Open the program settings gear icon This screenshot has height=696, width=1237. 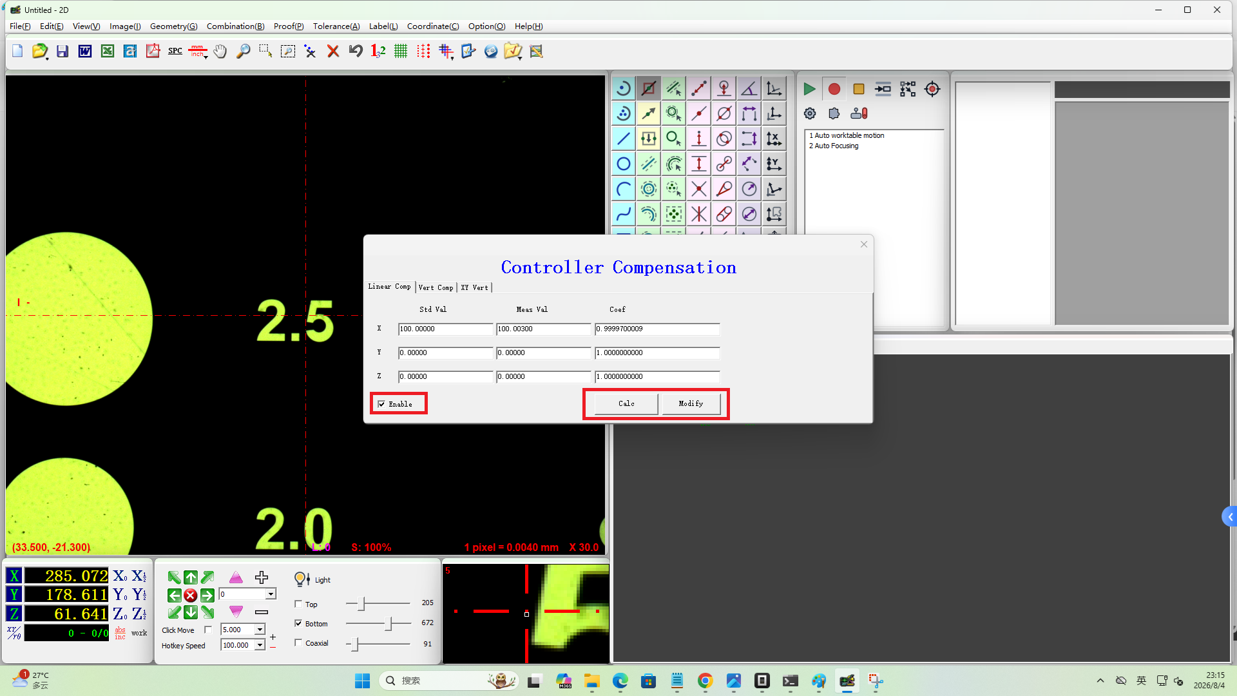pyautogui.click(x=810, y=113)
